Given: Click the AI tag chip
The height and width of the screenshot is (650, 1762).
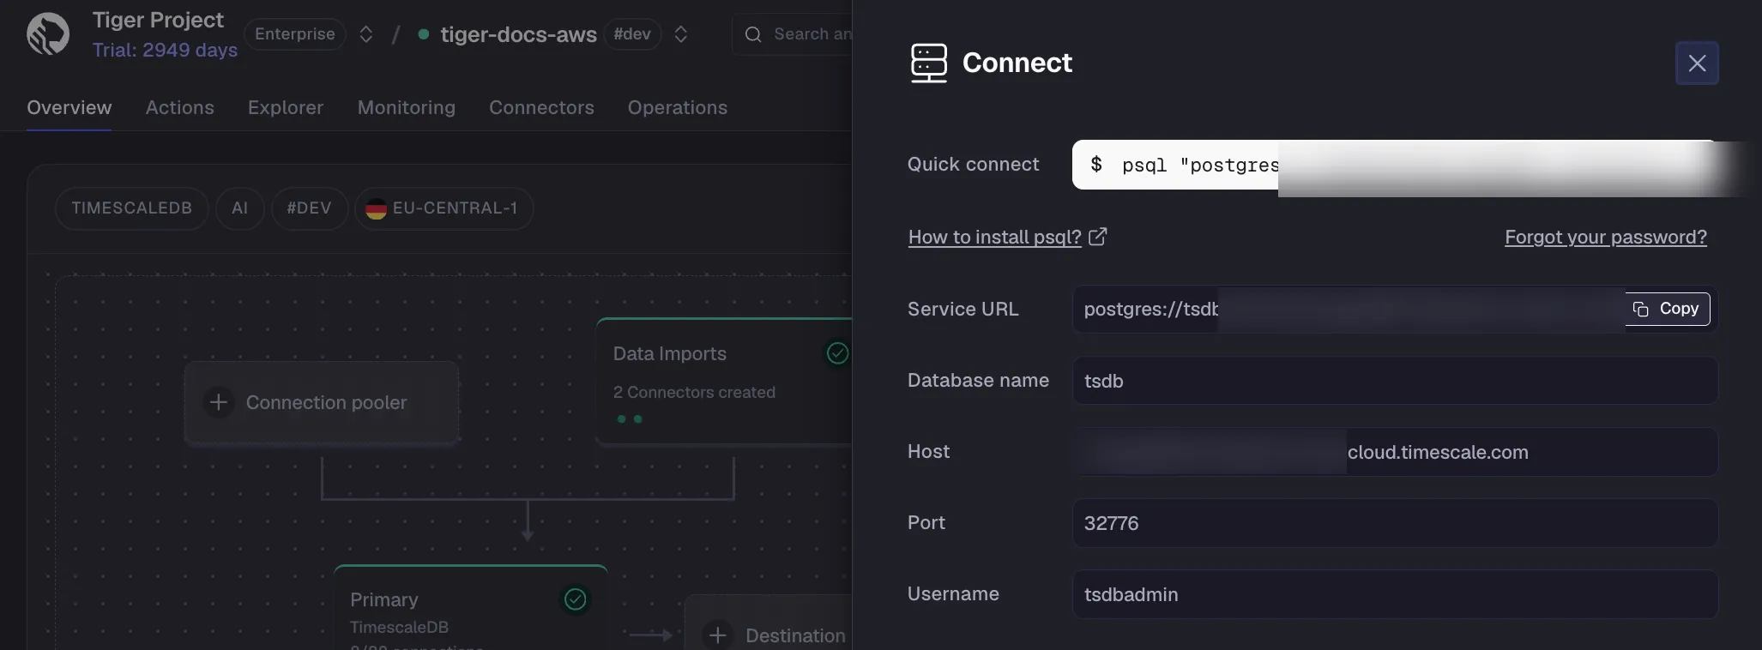Looking at the screenshot, I should point(240,208).
